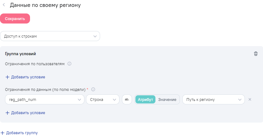This screenshot has height=137, width=263.
Task: Switch toggle to Значение
Action: point(167,99)
